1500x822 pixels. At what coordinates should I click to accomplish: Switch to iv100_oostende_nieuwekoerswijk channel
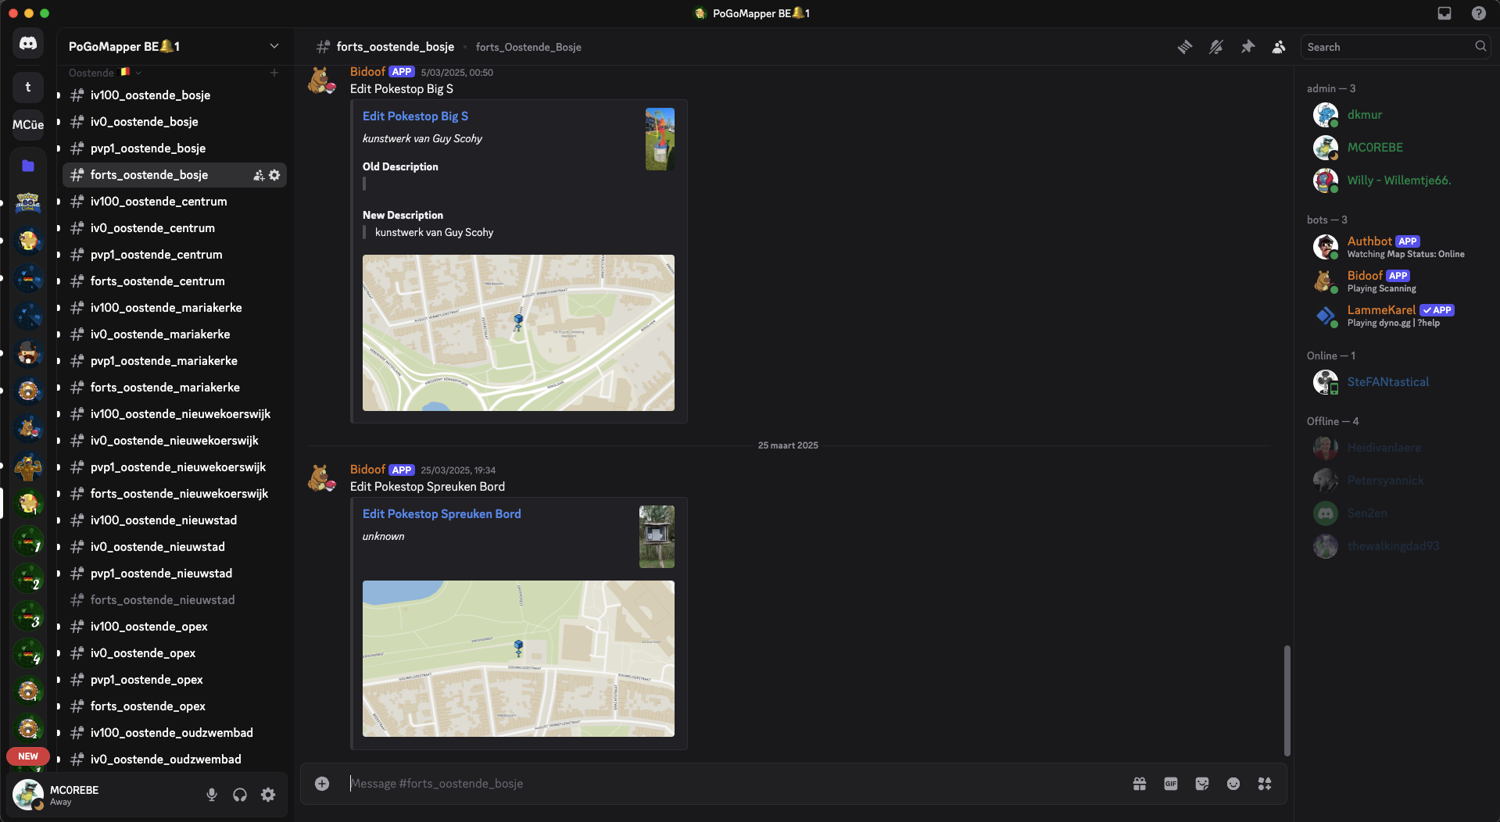pyautogui.click(x=174, y=414)
